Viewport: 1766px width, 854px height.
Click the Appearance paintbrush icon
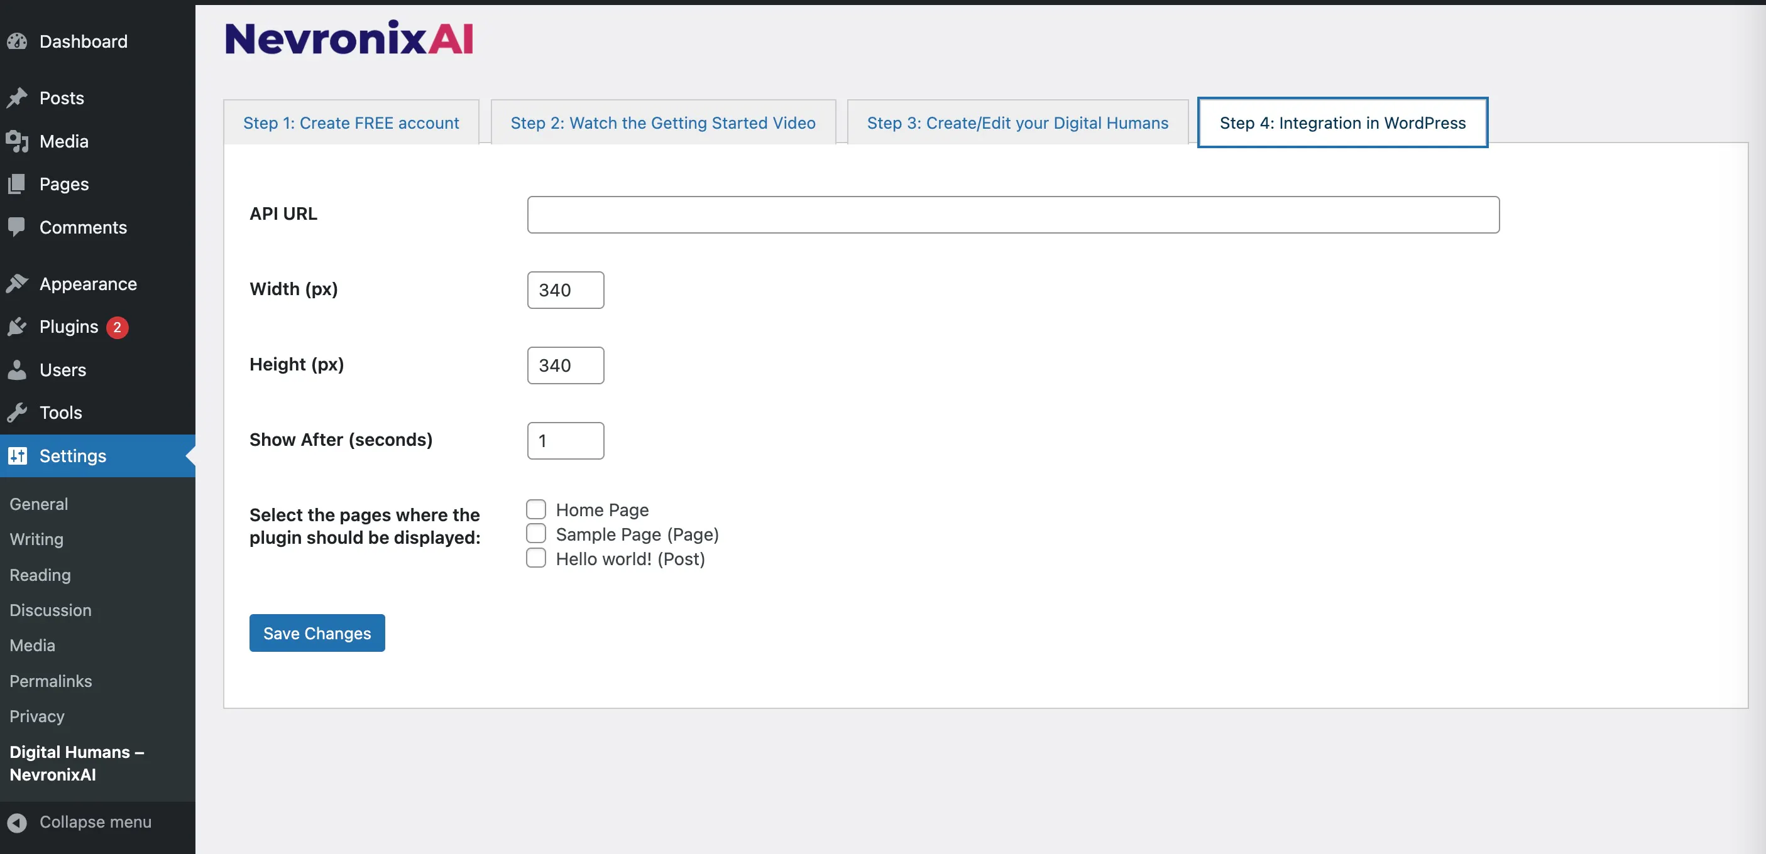17,284
